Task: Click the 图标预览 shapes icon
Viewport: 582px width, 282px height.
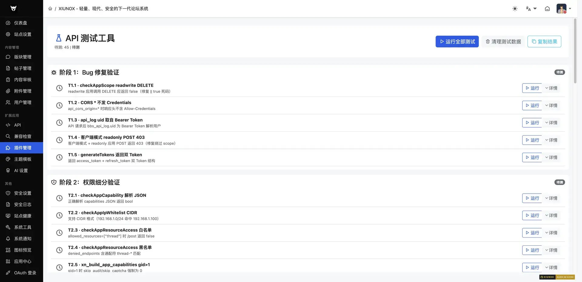Action: pos(8,250)
